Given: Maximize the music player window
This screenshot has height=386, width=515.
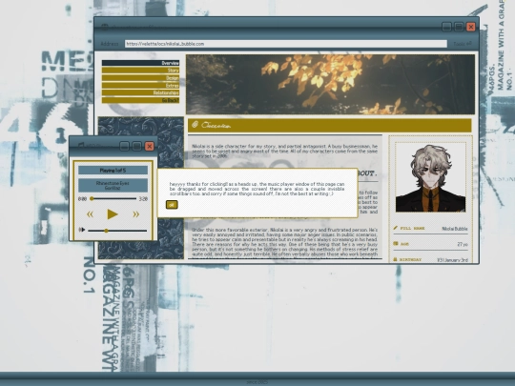Looking at the screenshot, I should pos(137,146).
